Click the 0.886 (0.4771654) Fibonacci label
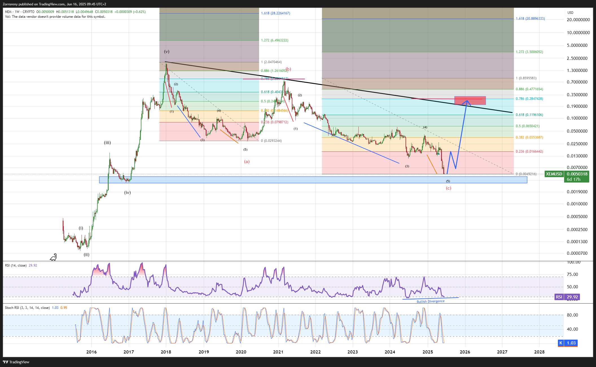 [529, 89]
